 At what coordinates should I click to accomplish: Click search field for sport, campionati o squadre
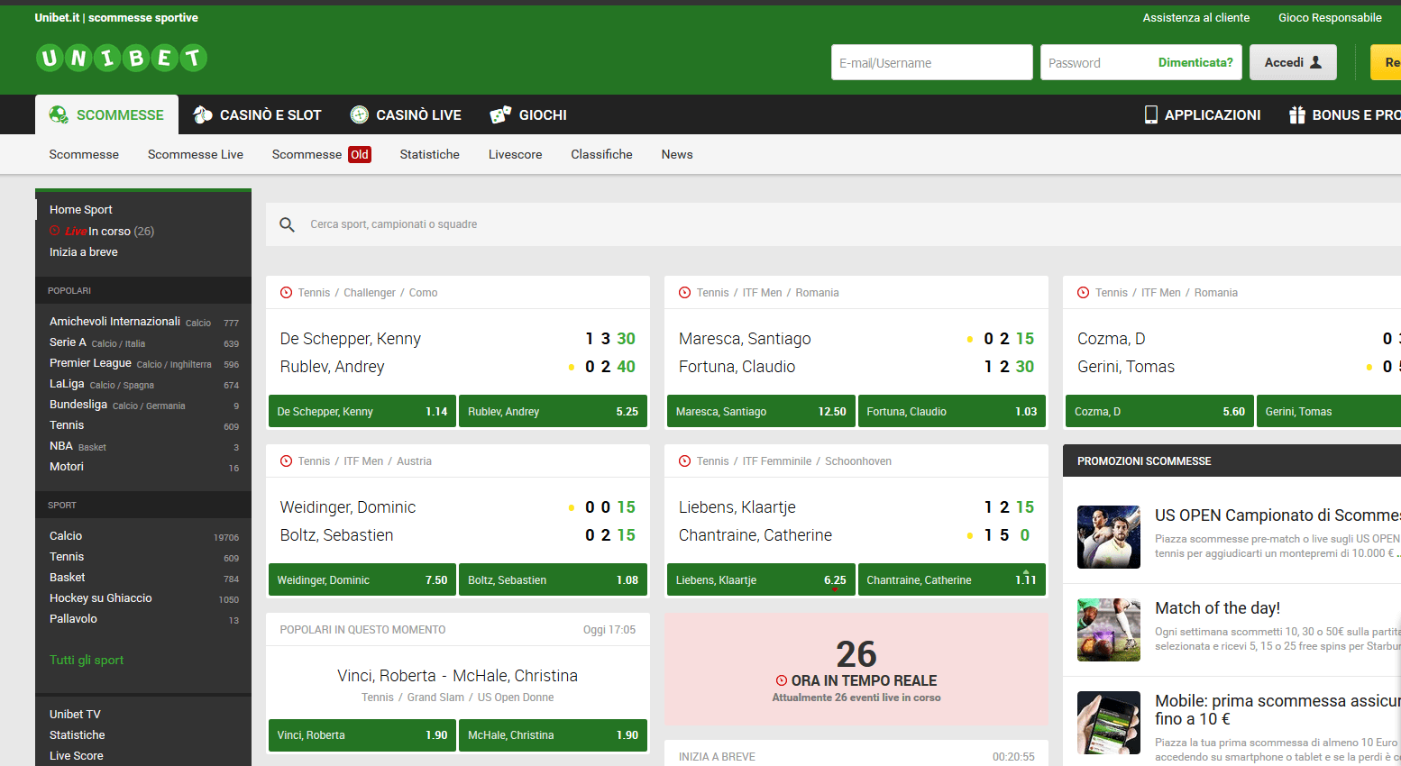tap(833, 224)
